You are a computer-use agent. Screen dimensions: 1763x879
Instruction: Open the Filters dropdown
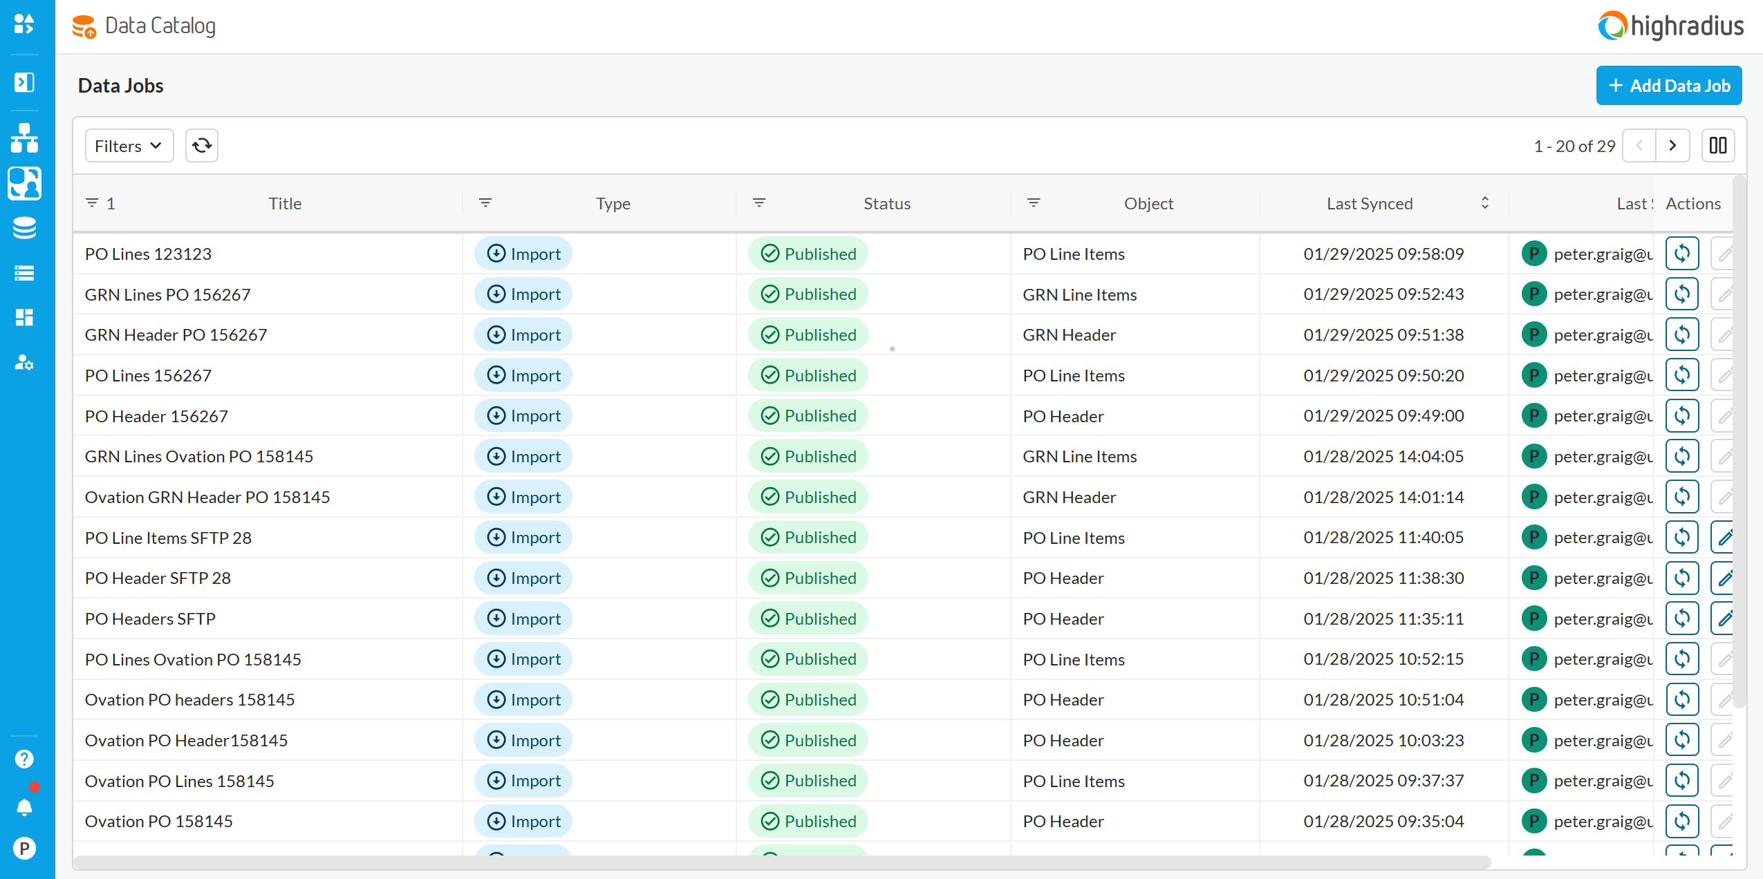[129, 146]
